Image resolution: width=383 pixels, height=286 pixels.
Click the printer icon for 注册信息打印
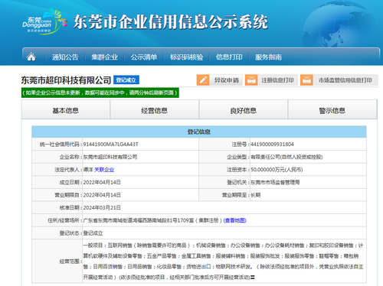point(251,80)
